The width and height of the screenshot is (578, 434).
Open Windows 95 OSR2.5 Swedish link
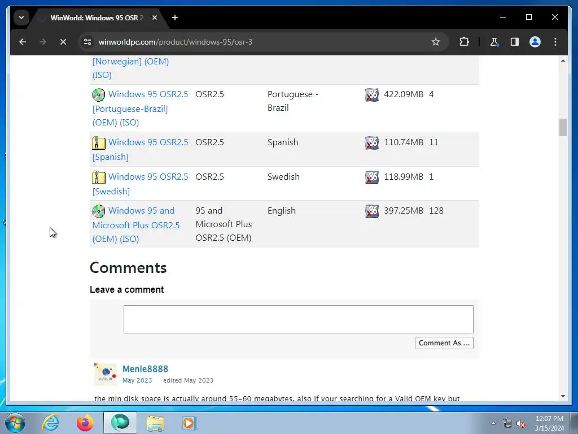(x=140, y=184)
